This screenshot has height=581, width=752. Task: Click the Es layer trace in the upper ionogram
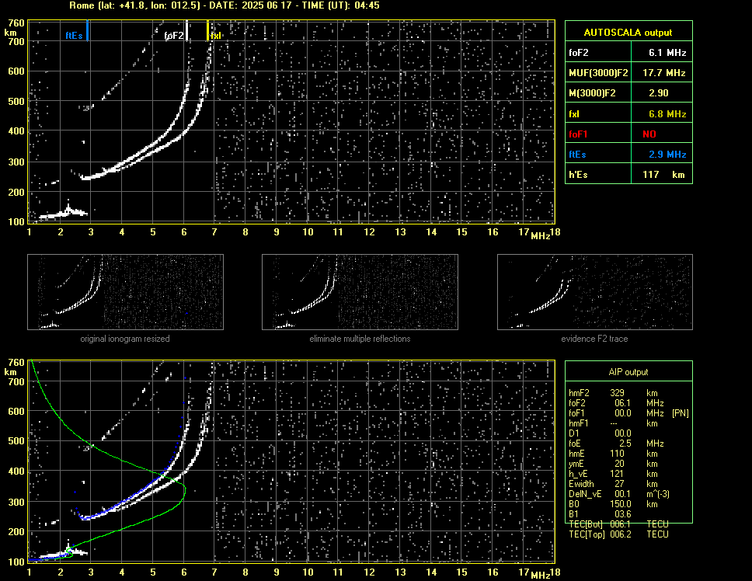[63, 214]
